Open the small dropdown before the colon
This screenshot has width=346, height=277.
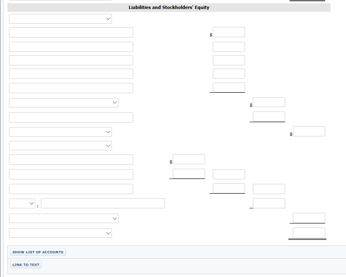pos(22,203)
